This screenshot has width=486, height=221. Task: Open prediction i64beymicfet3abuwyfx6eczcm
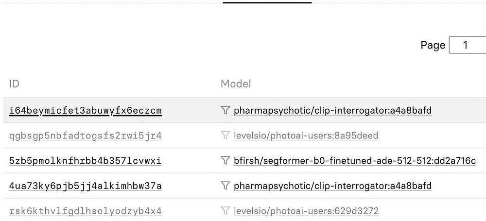tap(85, 111)
